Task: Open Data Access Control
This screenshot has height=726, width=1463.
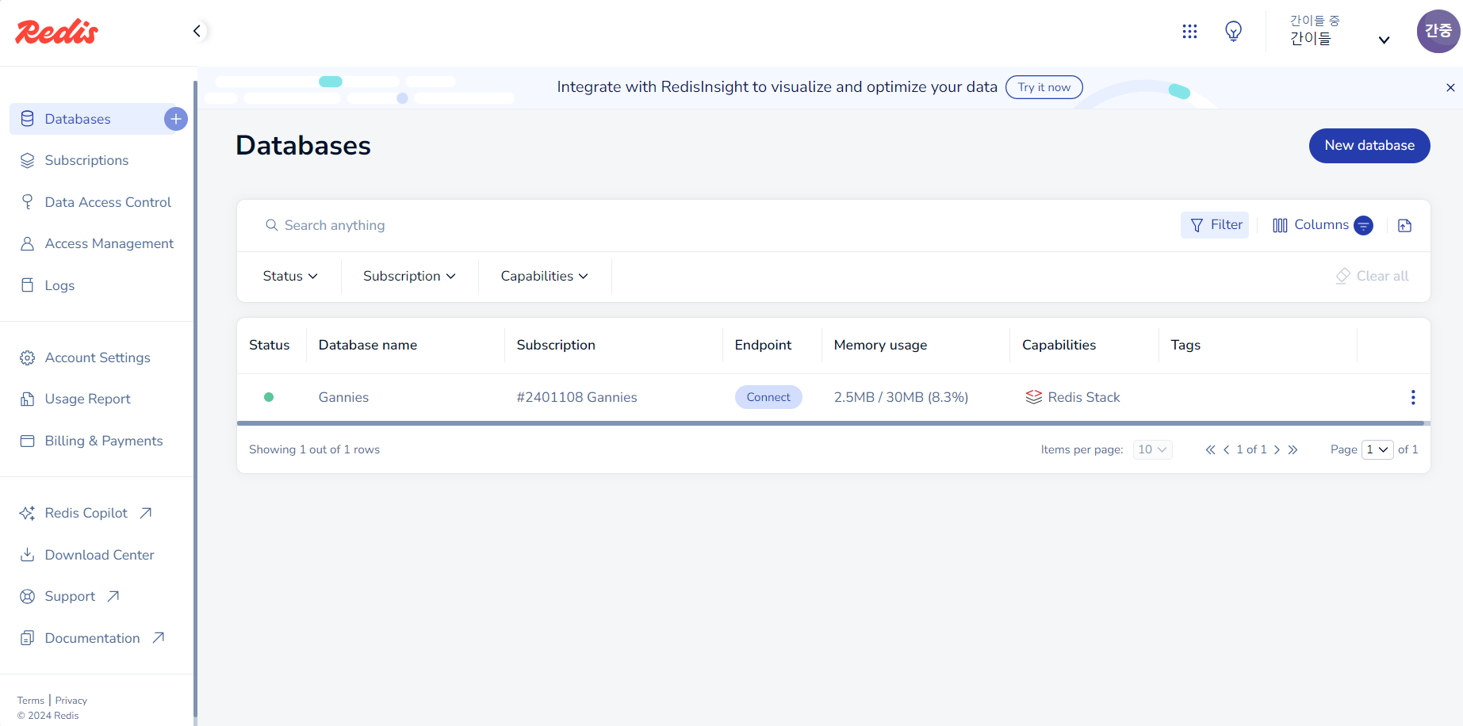Action: [107, 202]
